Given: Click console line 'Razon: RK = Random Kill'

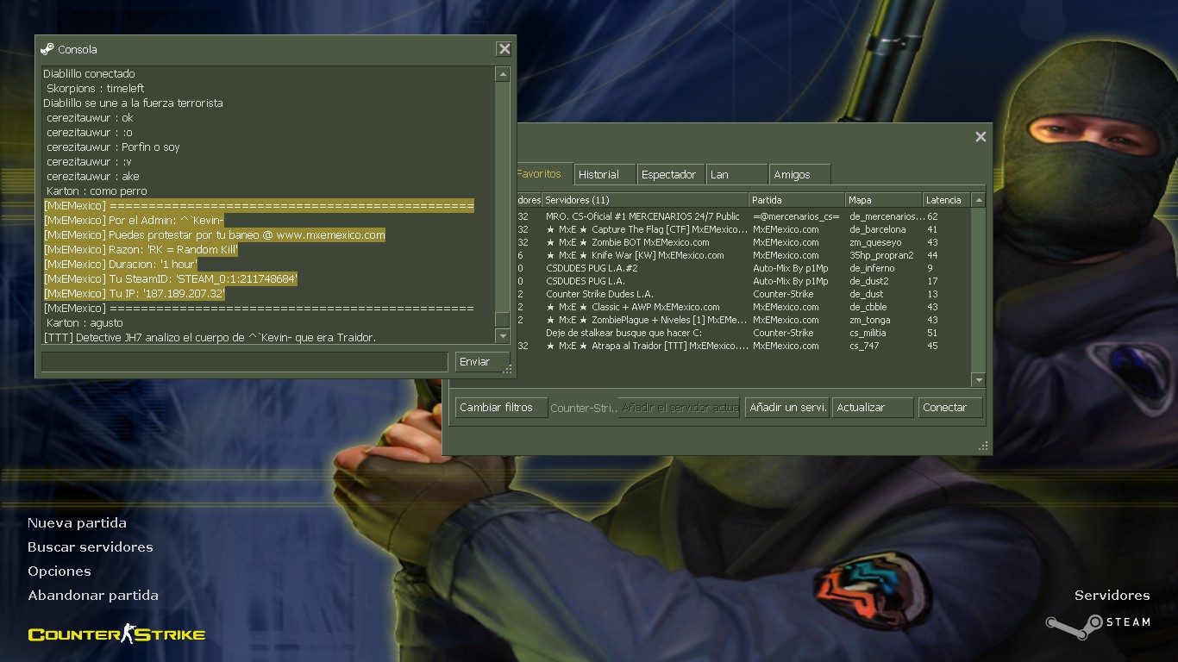Looking at the screenshot, I should pos(141,249).
